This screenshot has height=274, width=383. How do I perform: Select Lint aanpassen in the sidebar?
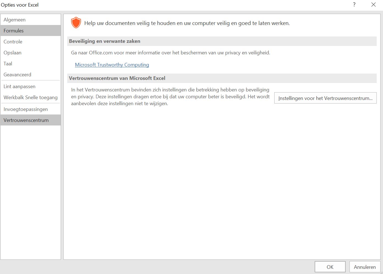tap(30, 86)
